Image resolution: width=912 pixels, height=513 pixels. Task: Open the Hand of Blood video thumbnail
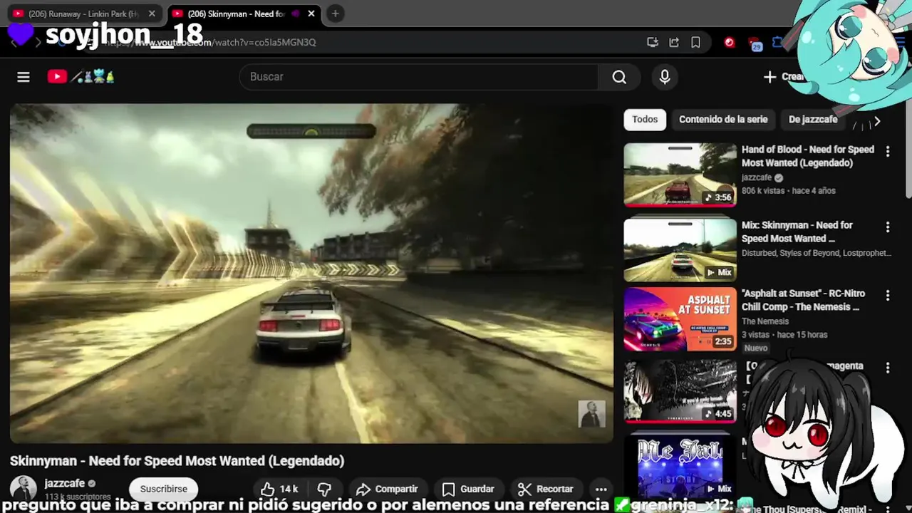pyautogui.click(x=680, y=175)
